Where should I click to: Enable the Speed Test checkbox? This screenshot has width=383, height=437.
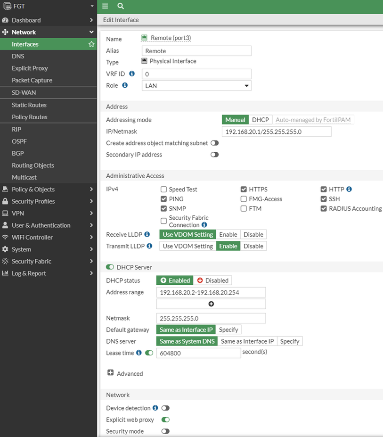pyautogui.click(x=164, y=190)
